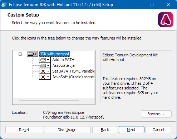This screenshot has width=177, height=139.
Task: Open install option dropdown for Add to PATH
Action: point(45,60)
